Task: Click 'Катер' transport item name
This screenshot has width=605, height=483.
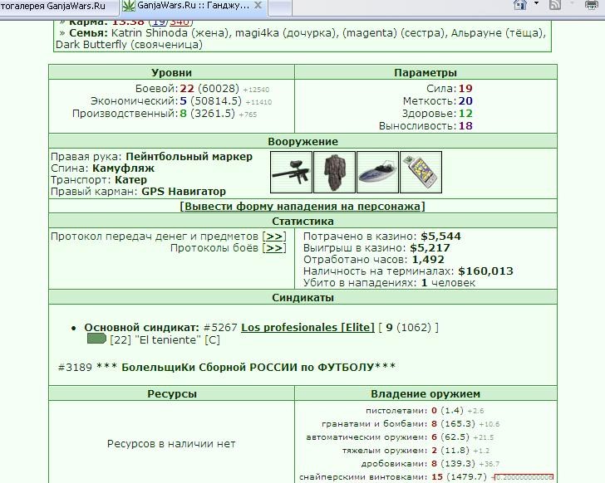Action: click(x=130, y=180)
